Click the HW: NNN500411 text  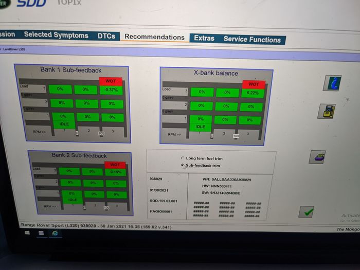pos(217,186)
